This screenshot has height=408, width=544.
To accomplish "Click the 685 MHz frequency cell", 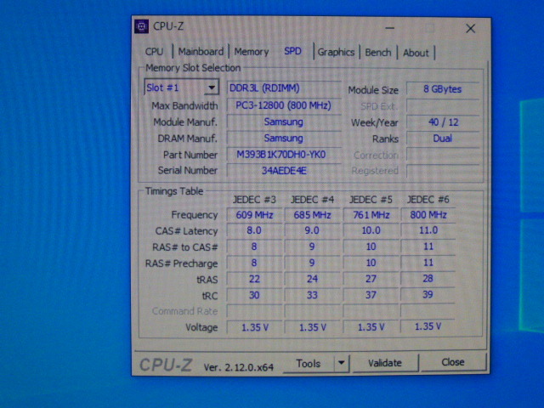I will pyautogui.click(x=312, y=215).
